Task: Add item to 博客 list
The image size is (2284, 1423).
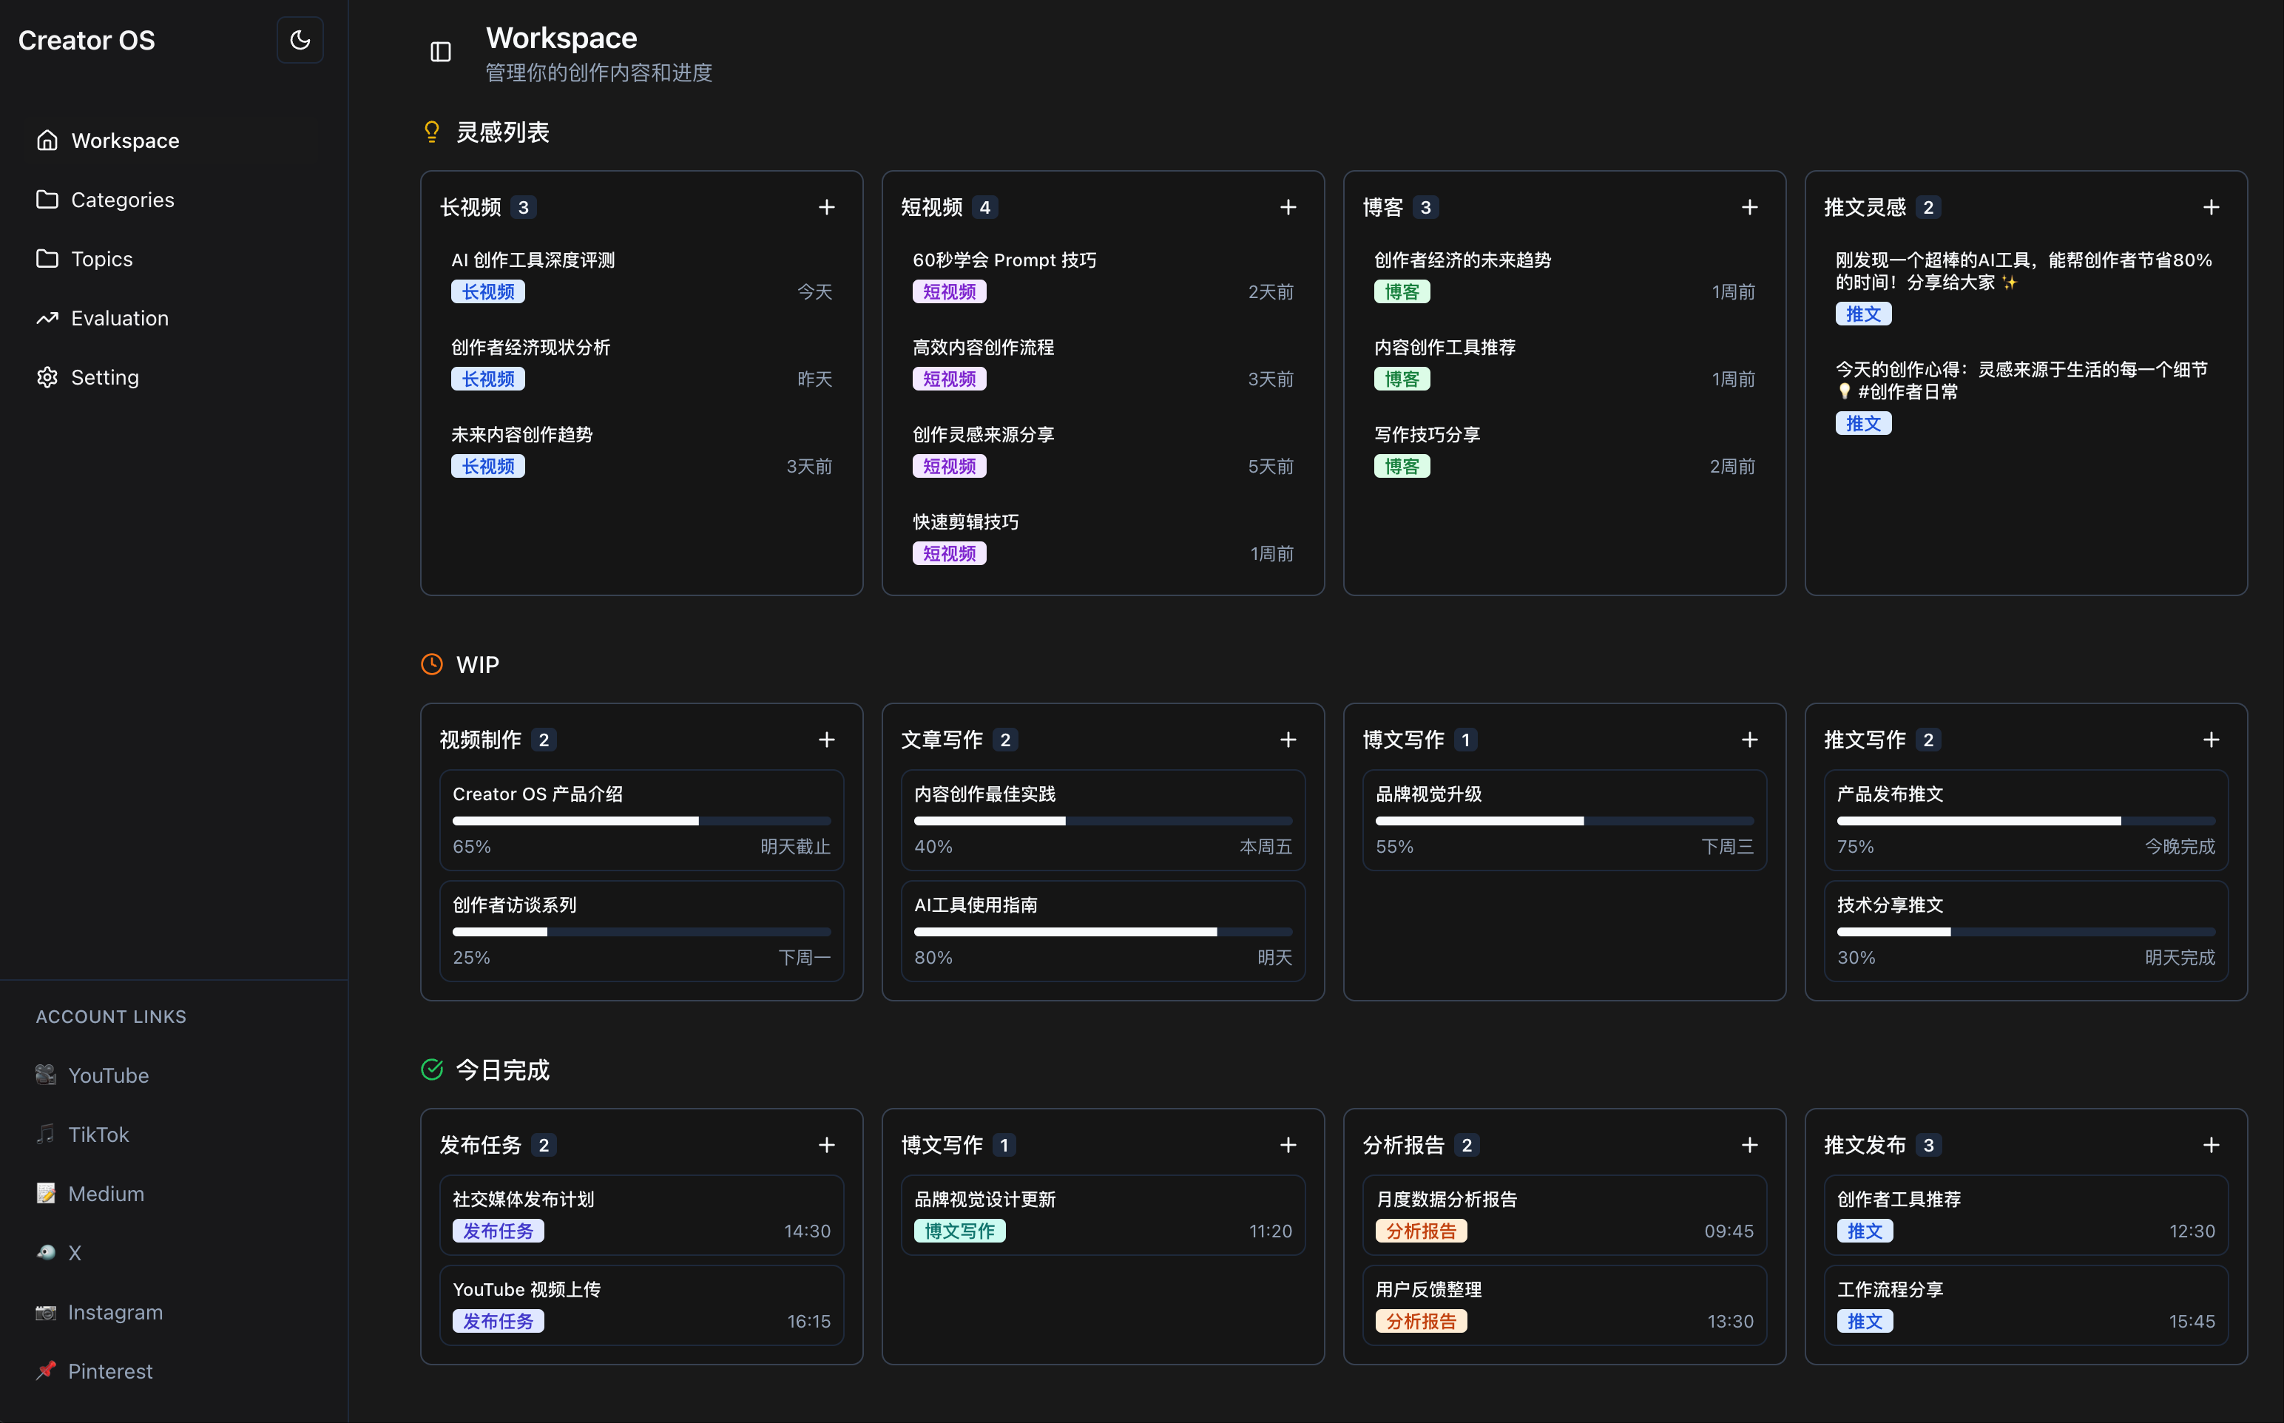Action: [x=1749, y=207]
